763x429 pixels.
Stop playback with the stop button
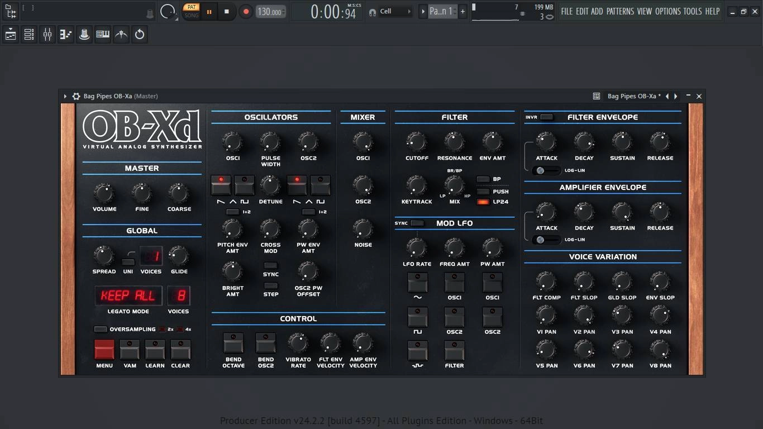(226, 11)
